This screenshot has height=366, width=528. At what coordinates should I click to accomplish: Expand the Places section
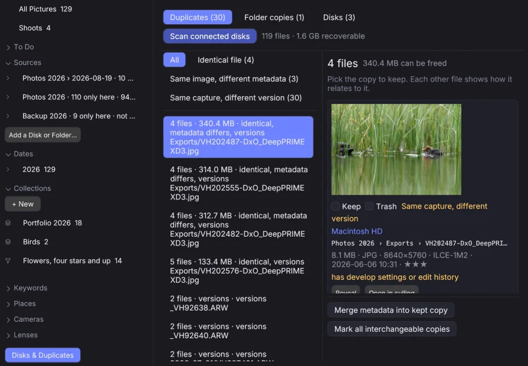[x=8, y=304]
